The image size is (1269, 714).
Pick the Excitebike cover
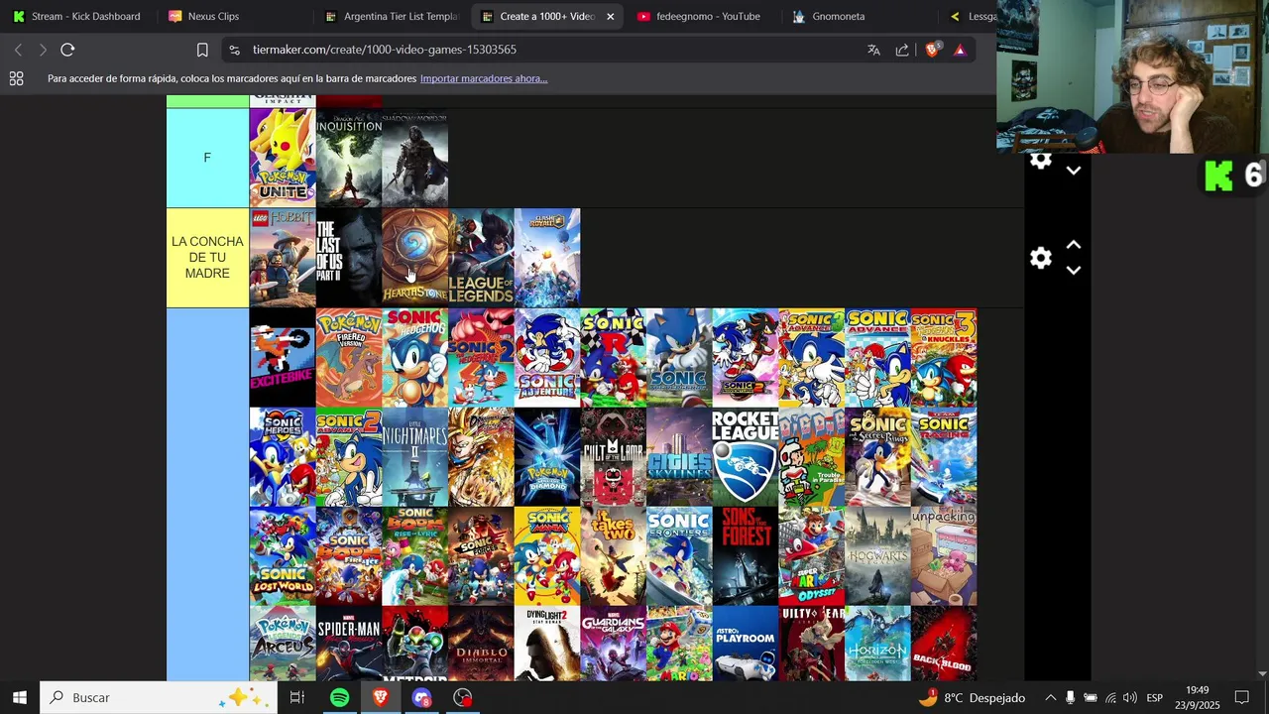pyautogui.click(x=283, y=358)
